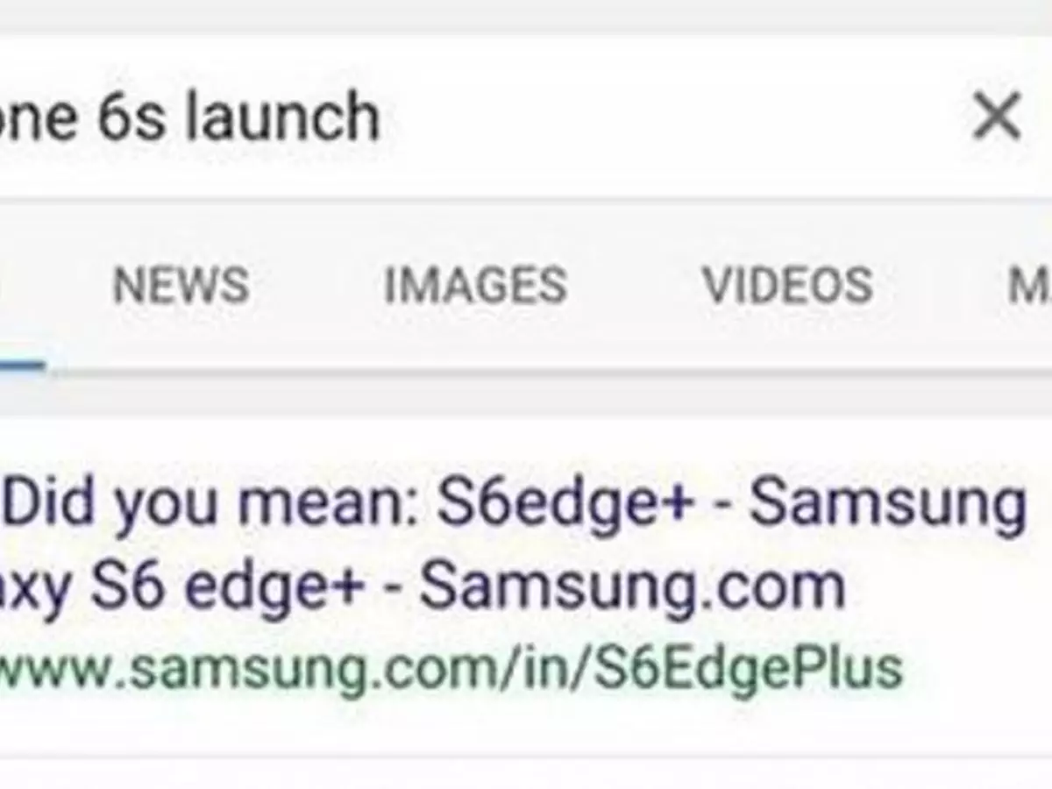The height and width of the screenshot is (789, 1052).
Task: Visit the green www.samsung.com/in/S6EdgePlus URL
Action: pyautogui.click(x=447, y=668)
